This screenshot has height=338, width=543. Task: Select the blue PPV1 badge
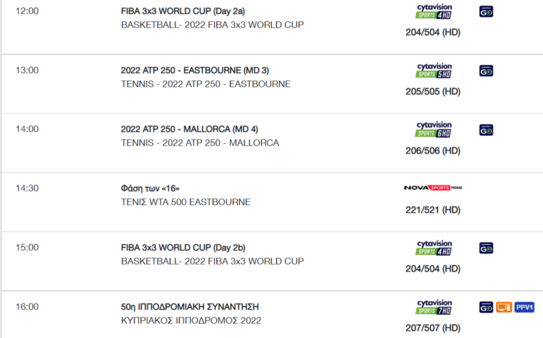pos(524,307)
